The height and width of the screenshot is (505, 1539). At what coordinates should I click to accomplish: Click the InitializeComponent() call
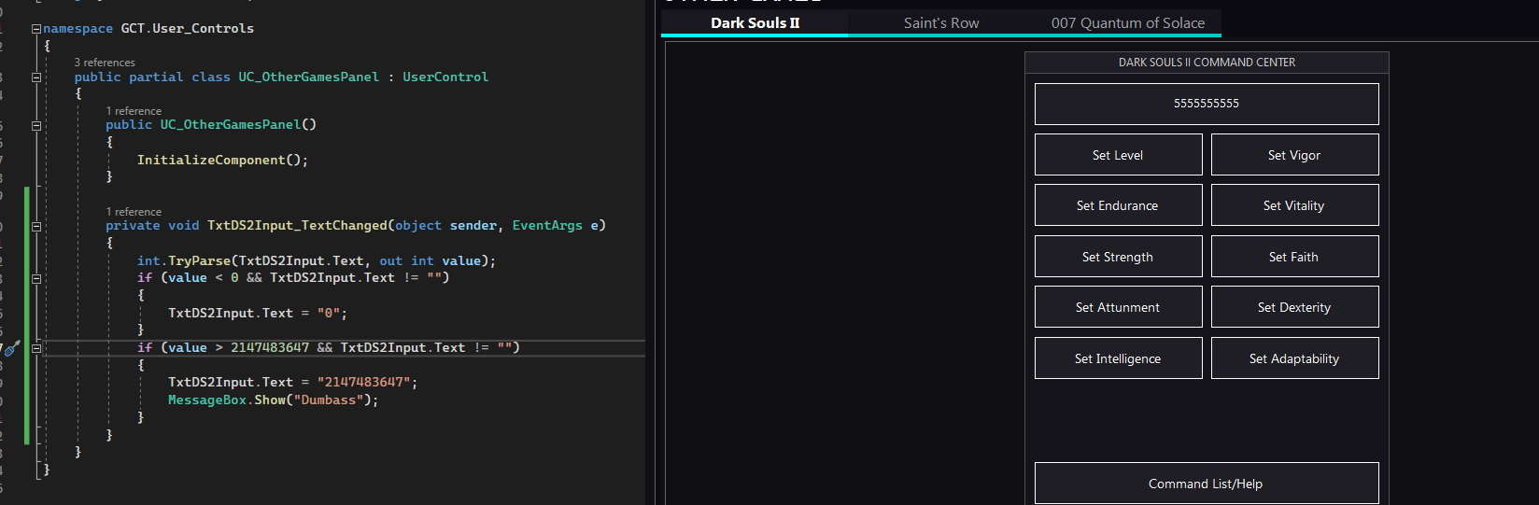coord(222,161)
